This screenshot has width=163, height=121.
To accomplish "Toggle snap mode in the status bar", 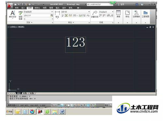I will coord(55,105).
